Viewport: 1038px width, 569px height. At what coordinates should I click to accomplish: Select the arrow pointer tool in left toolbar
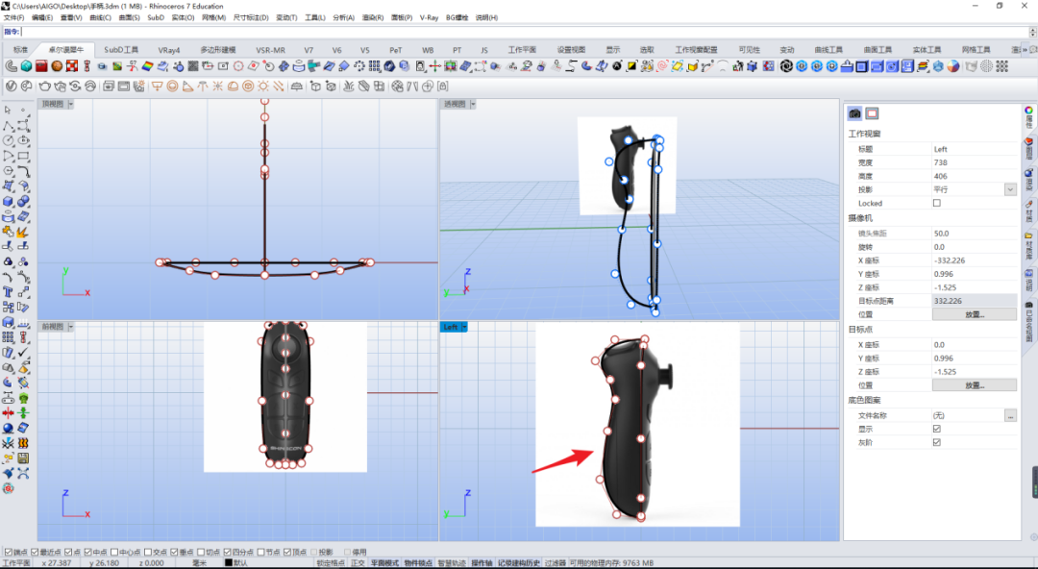8,110
